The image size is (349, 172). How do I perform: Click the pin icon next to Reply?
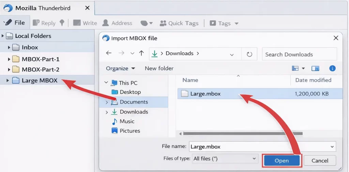[x=62, y=23]
